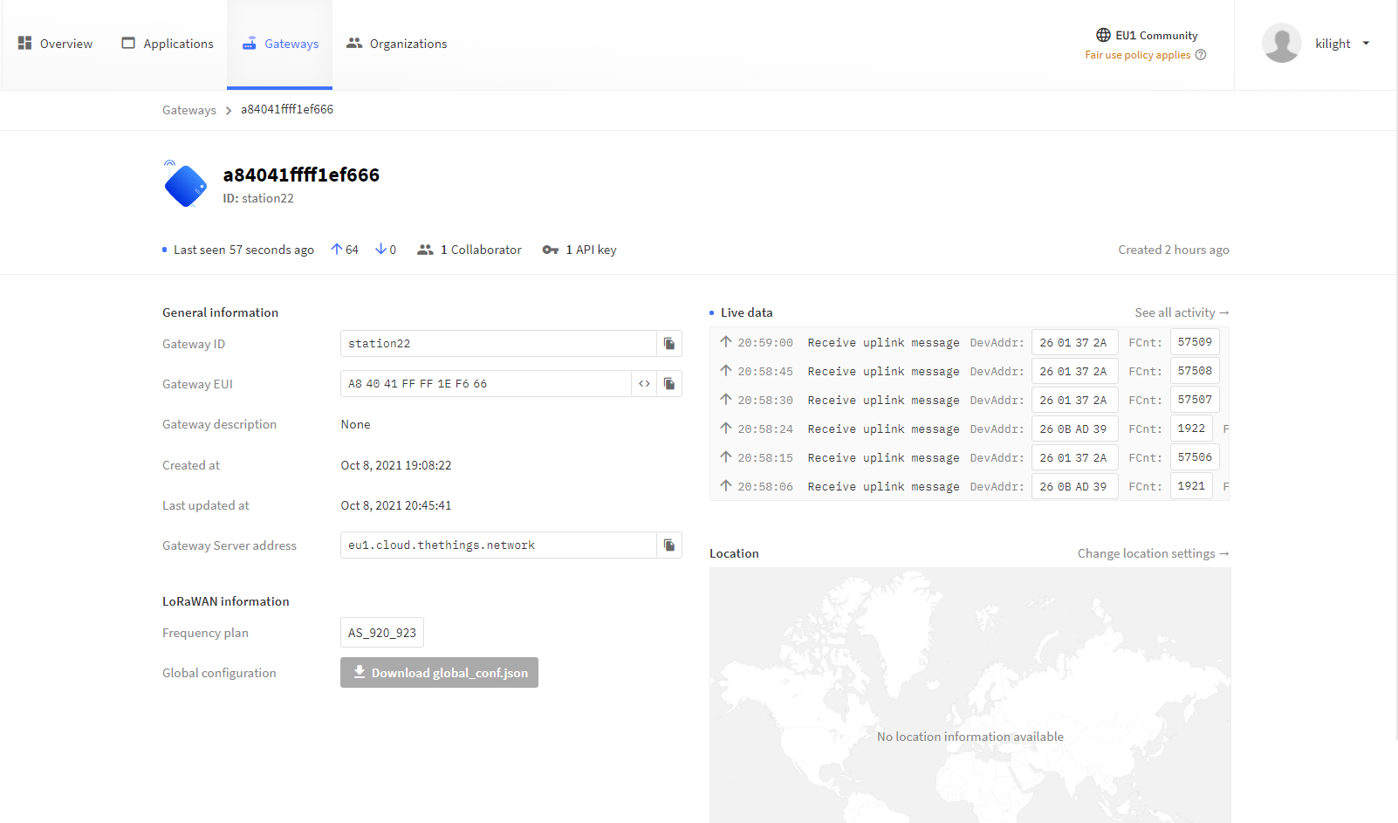Image resolution: width=1398 pixels, height=823 pixels.
Task: Download global_conf.json file
Action: 439,673
